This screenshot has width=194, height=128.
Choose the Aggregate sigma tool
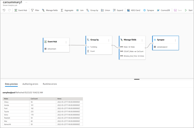tap(67, 10)
